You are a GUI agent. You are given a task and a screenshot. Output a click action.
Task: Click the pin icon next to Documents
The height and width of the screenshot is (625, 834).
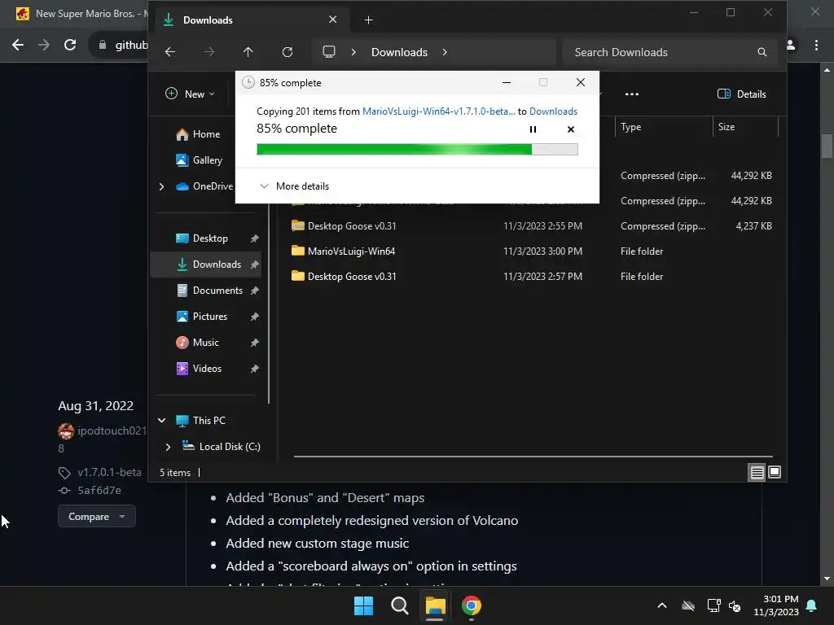pyautogui.click(x=254, y=291)
